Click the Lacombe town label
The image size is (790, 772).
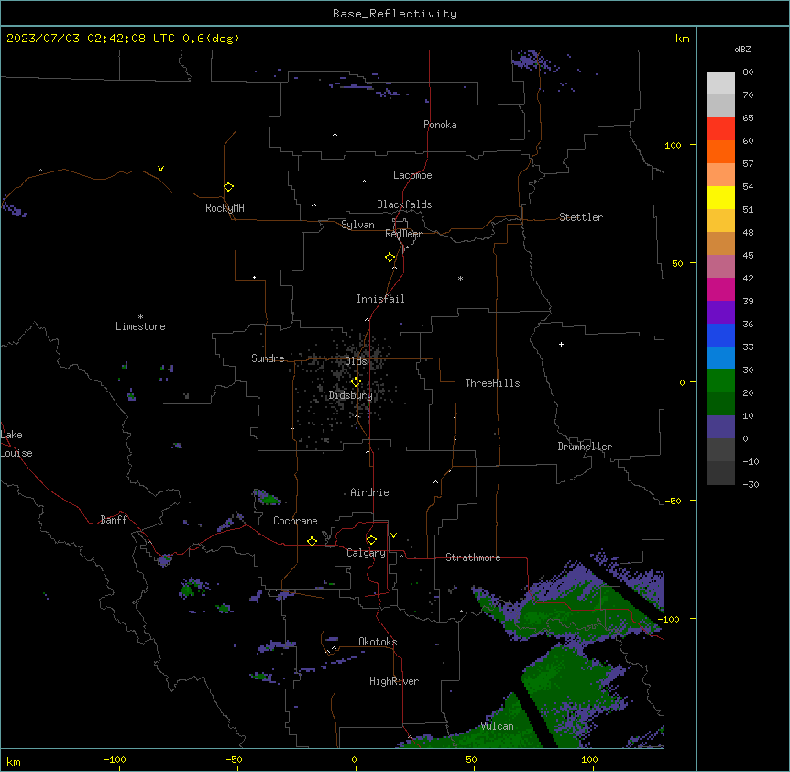tap(412, 175)
